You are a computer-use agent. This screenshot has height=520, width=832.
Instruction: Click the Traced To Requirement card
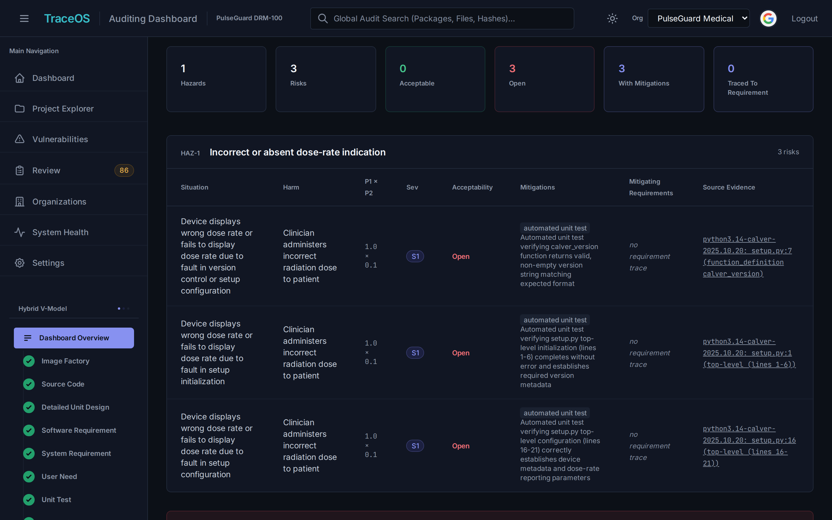click(x=763, y=79)
